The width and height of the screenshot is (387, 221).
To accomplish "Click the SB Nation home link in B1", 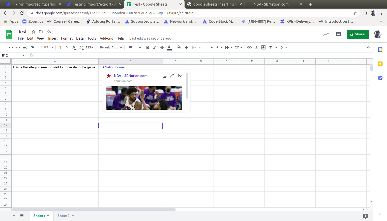I will pos(111,67).
